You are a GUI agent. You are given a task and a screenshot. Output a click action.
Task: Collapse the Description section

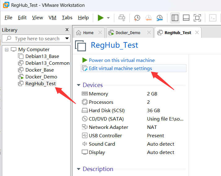[79, 169]
